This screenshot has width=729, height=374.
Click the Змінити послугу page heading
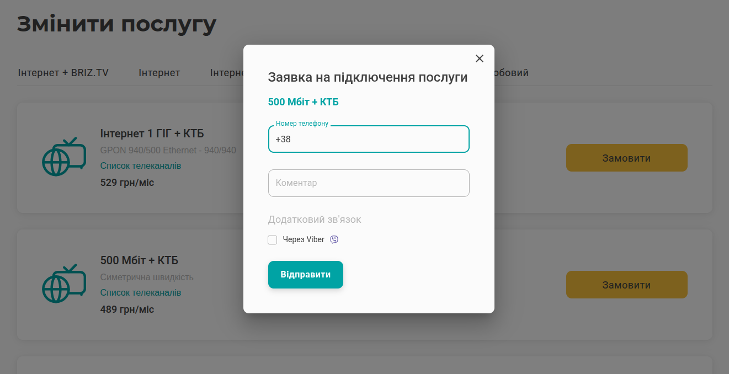(x=117, y=24)
